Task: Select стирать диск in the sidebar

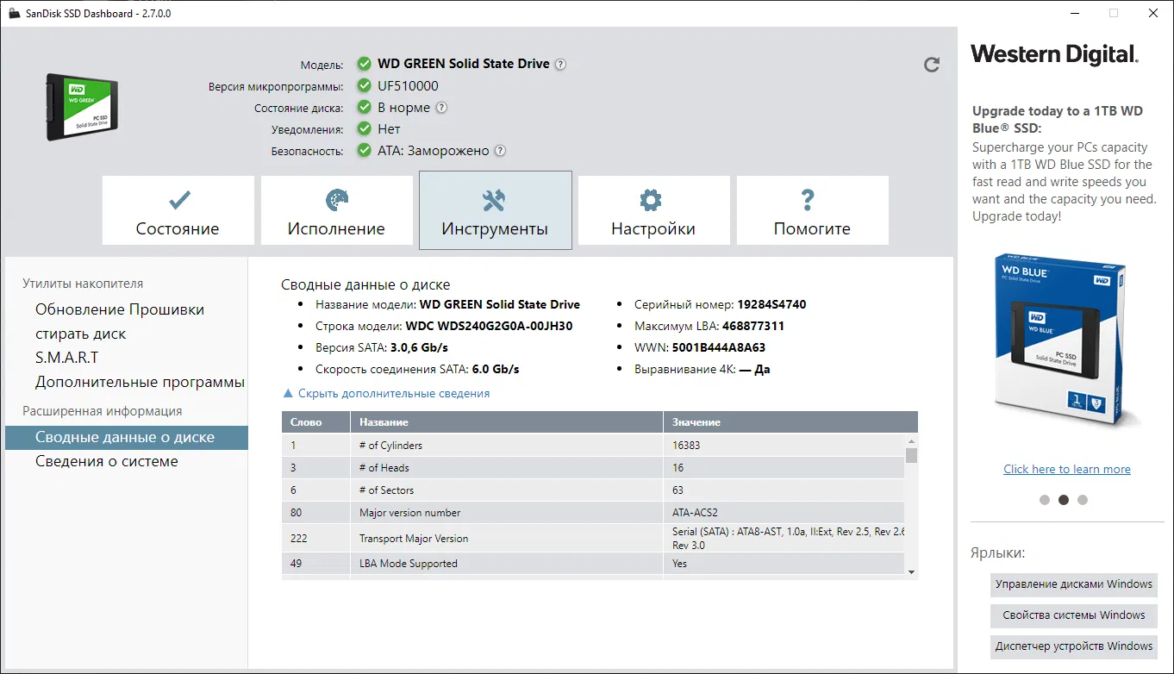Action: tap(81, 334)
